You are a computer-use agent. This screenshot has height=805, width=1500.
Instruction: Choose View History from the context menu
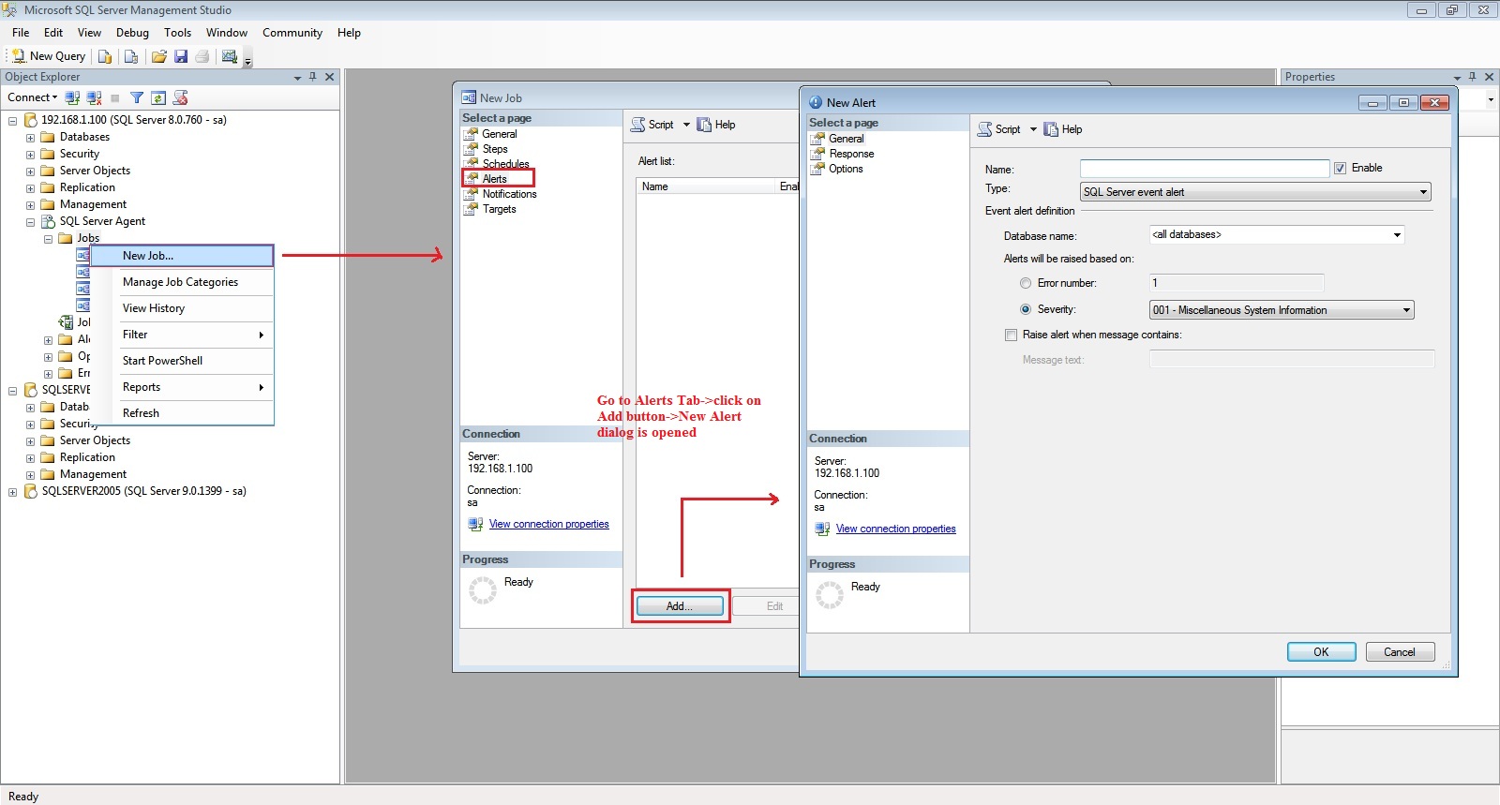(x=182, y=308)
